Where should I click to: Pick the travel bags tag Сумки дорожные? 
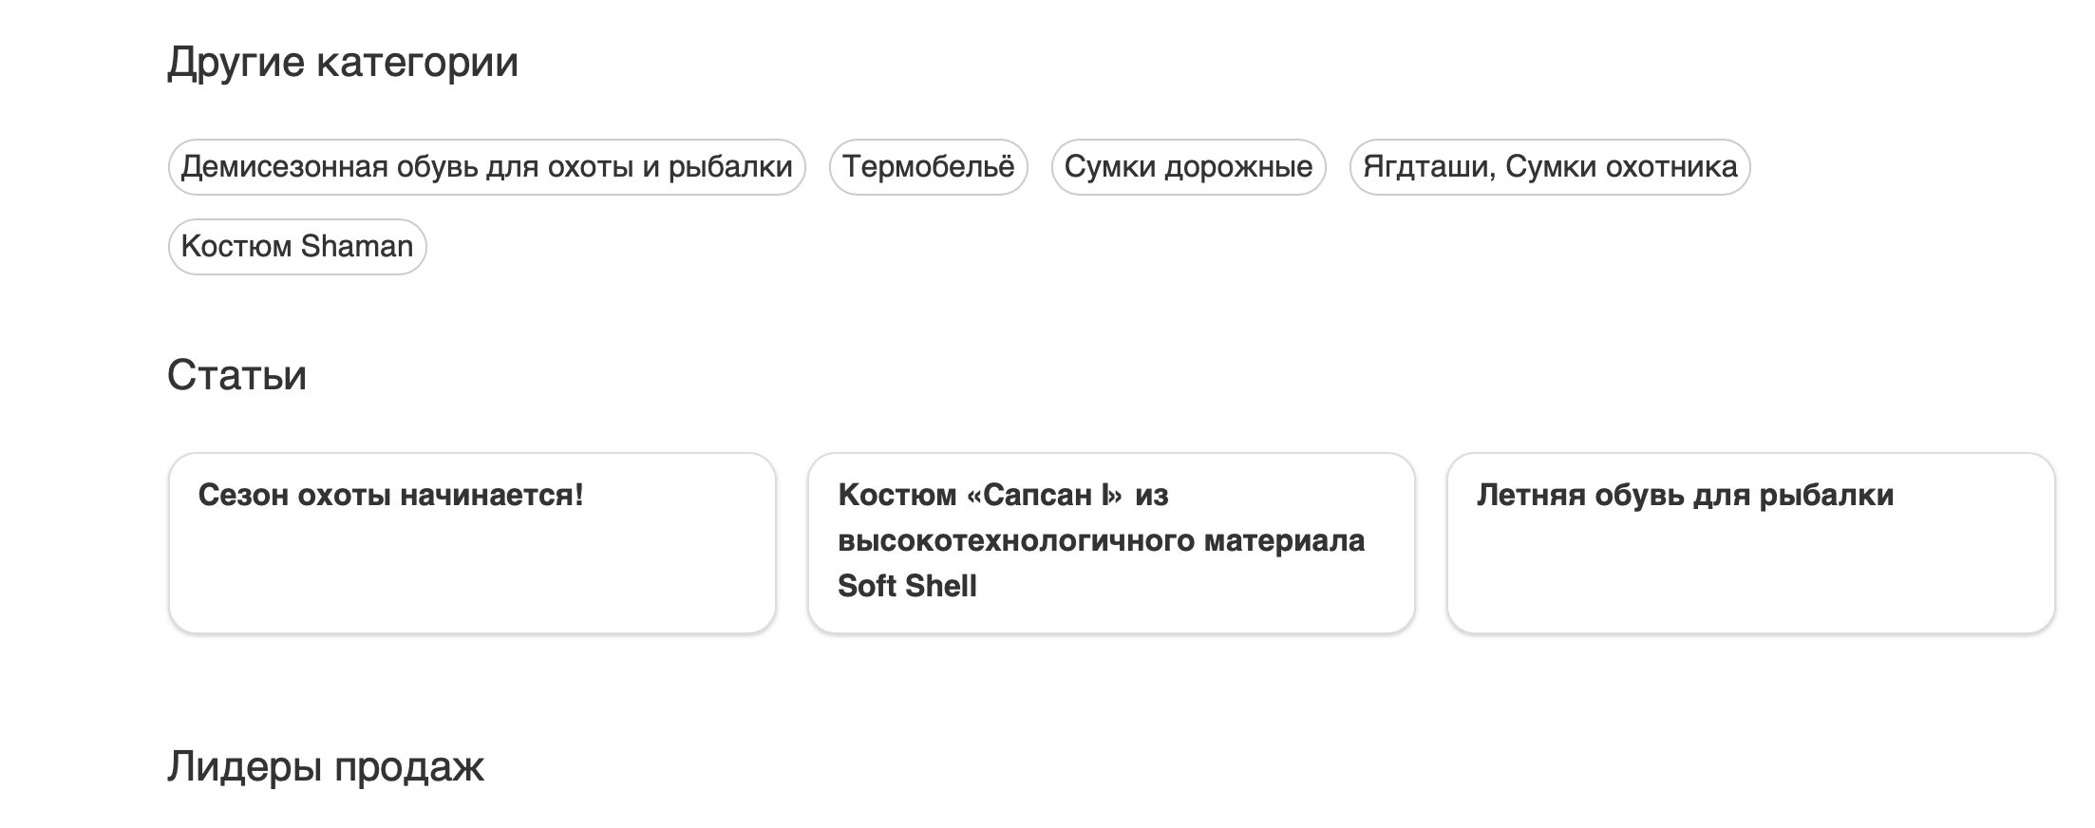point(1188,167)
